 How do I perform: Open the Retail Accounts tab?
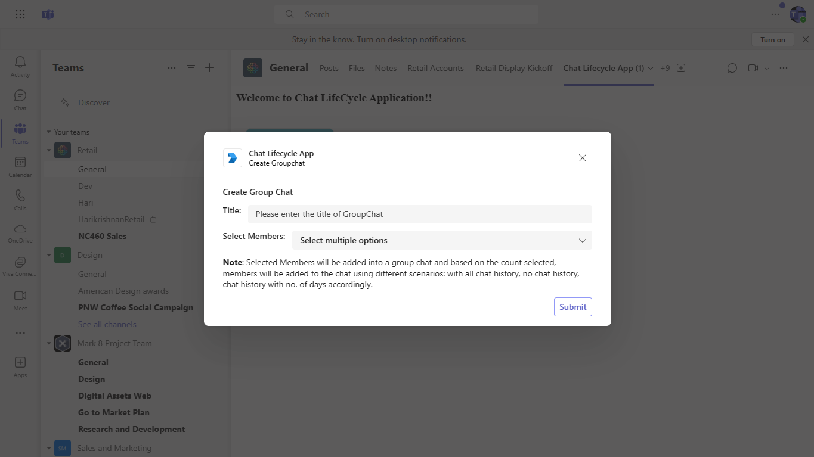tap(435, 68)
